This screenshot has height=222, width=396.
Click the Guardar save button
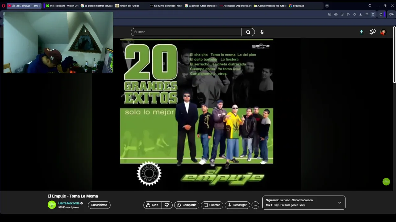click(212, 205)
